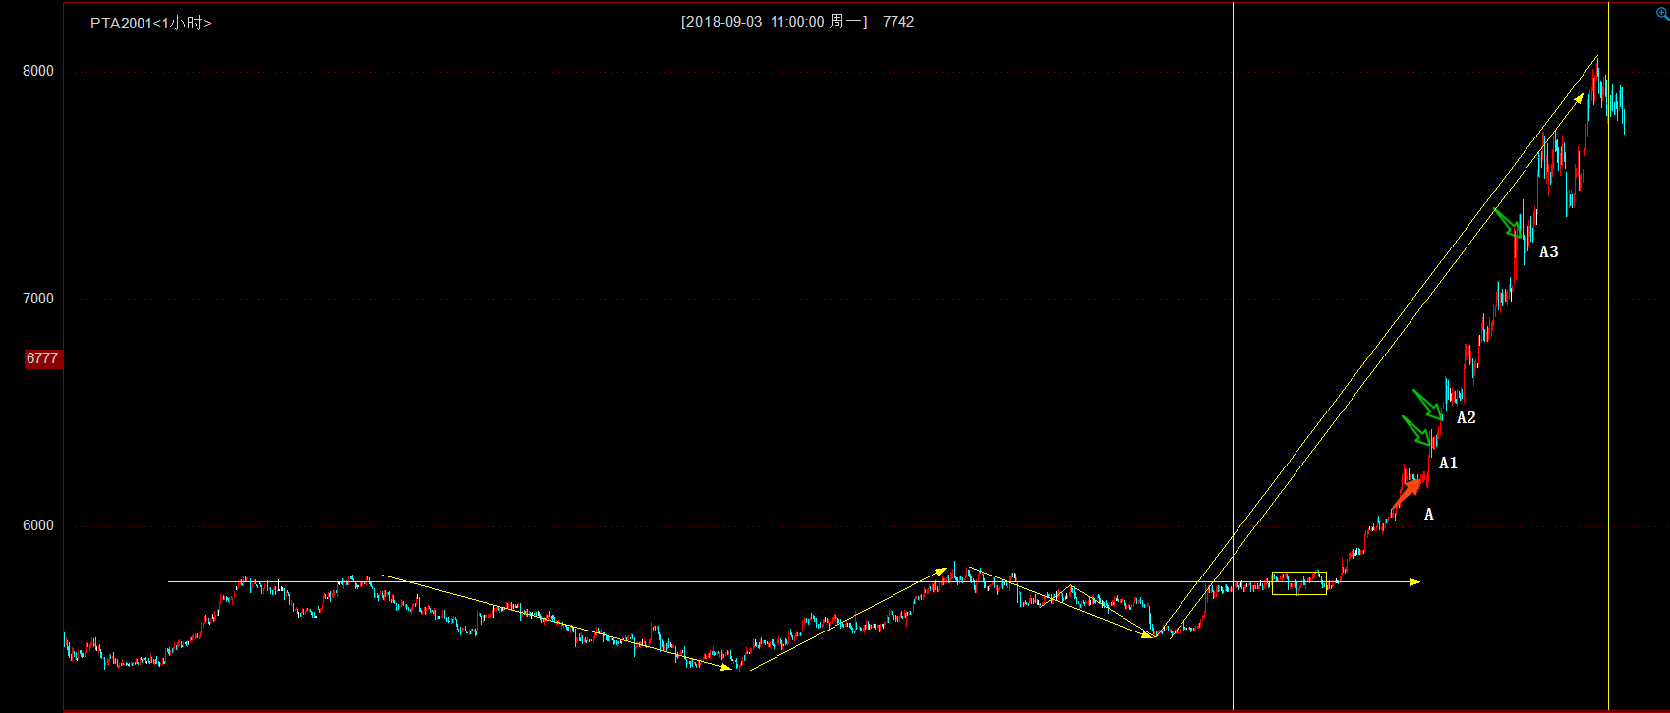Select the A annotation label beside red arrow
Screen dimensions: 1670x713
(x=1429, y=515)
